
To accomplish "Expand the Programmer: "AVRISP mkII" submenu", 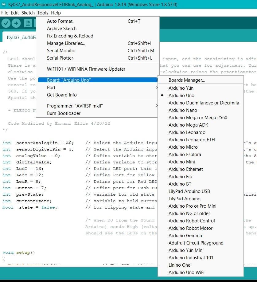I will 98,106.
